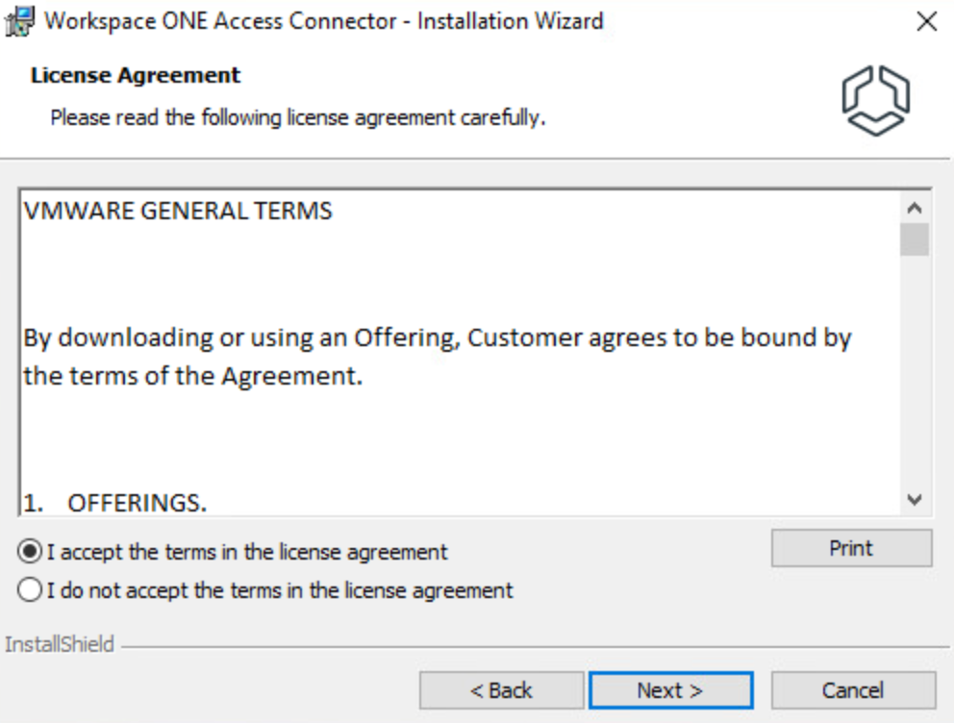Print the license agreement
The width and height of the screenshot is (954, 723).
(851, 548)
